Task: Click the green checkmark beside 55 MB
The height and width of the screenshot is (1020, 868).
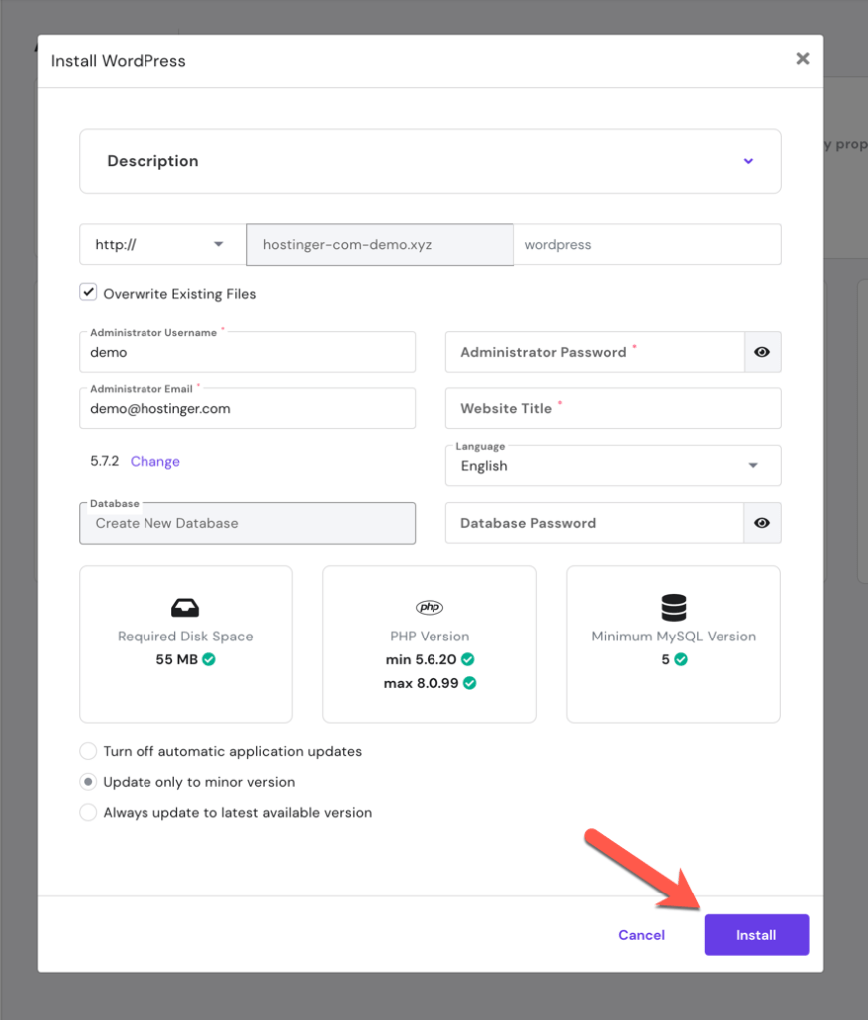Action: pyautogui.click(x=209, y=659)
